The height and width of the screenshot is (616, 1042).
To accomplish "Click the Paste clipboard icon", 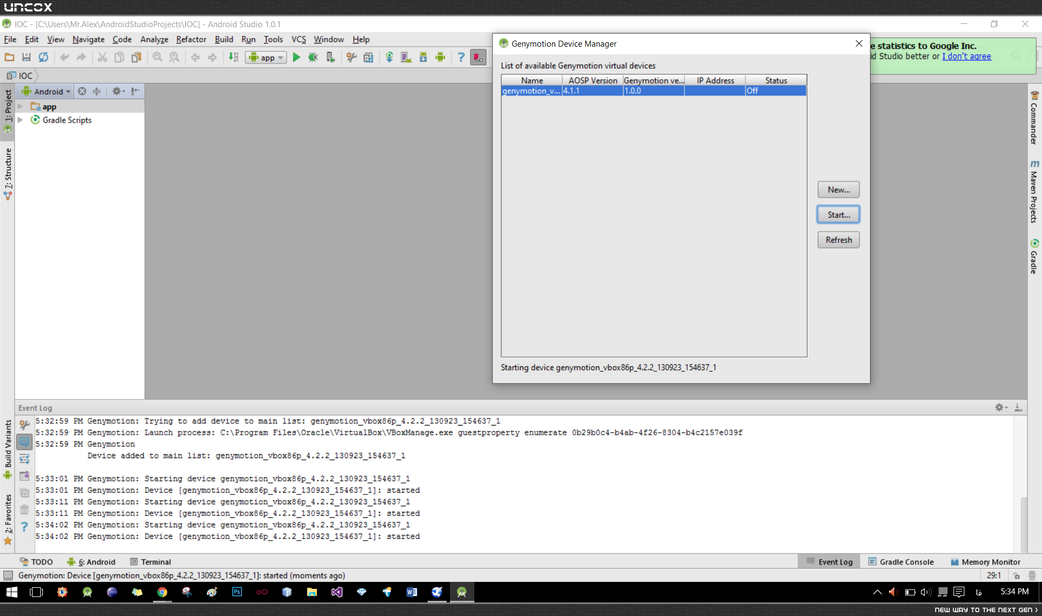I will pyautogui.click(x=136, y=57).
